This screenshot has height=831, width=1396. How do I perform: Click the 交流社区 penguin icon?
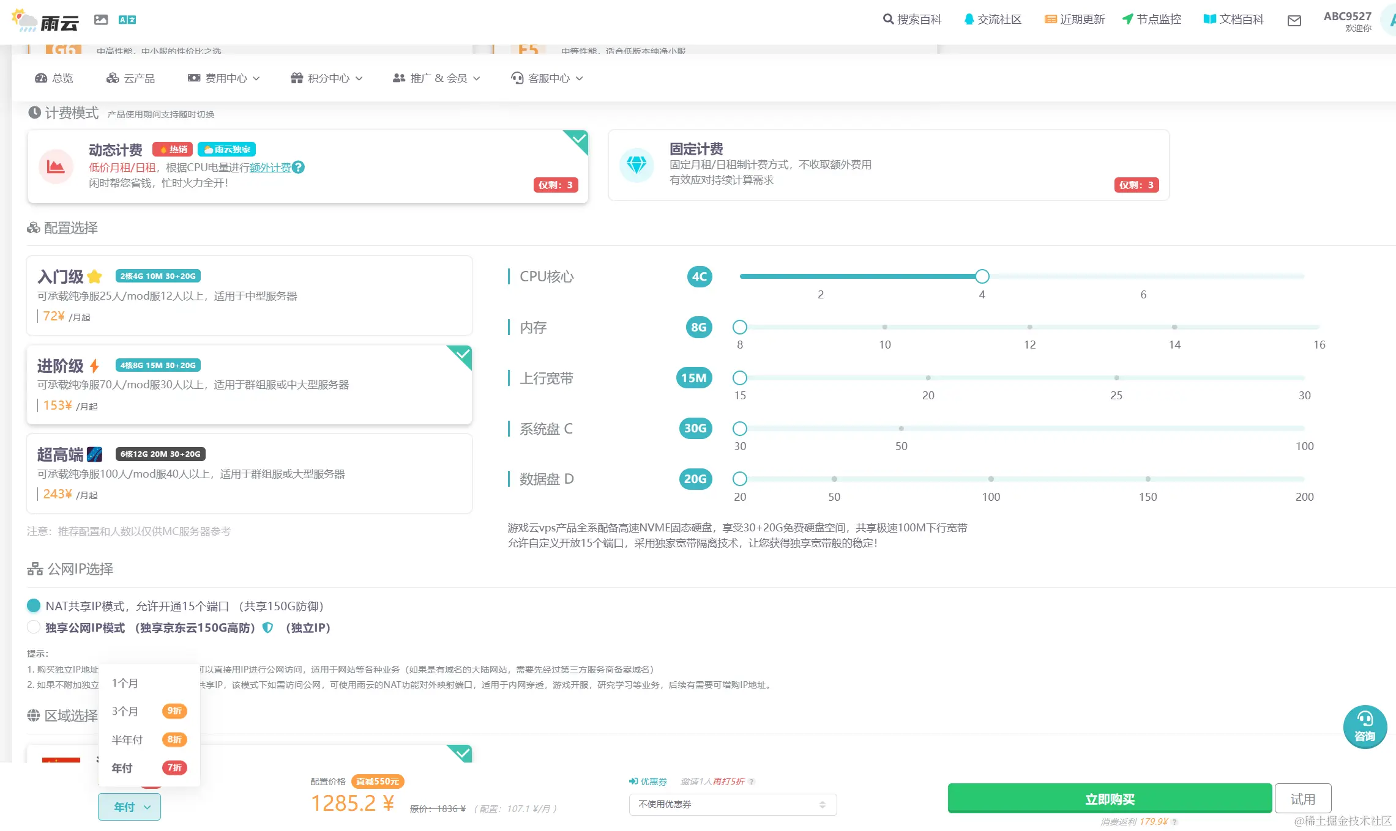tap(969, 19)
